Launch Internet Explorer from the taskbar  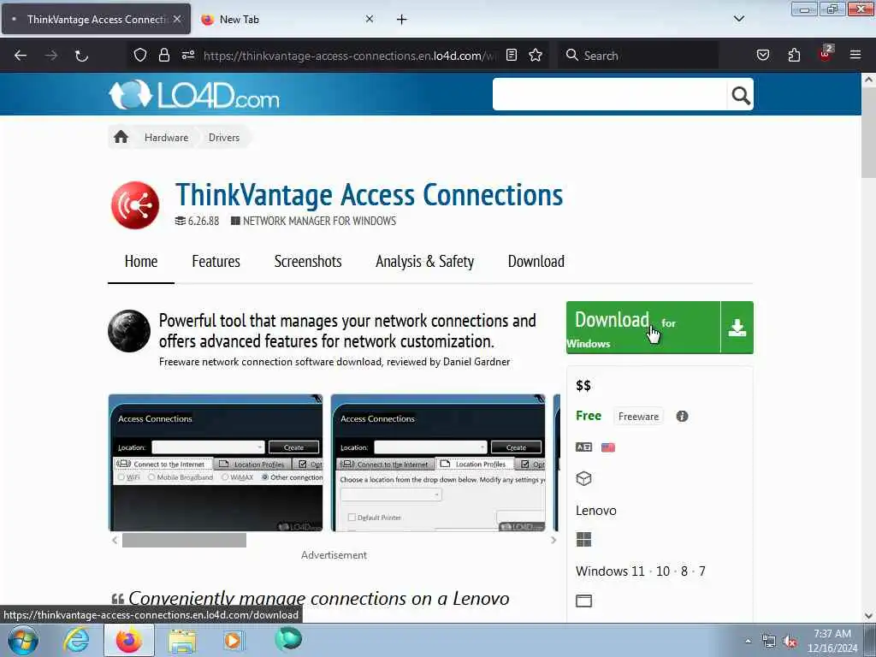(x=76, y=640)
